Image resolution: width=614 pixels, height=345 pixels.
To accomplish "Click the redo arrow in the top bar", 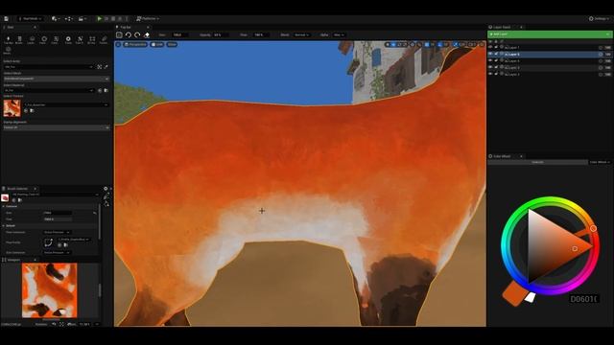I will click(x=137, y=34).
